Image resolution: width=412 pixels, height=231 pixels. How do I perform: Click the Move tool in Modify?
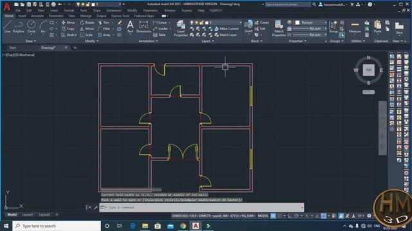coord(68,22)
